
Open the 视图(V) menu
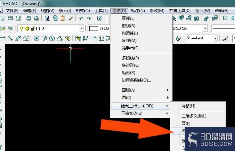coord(48,11)
